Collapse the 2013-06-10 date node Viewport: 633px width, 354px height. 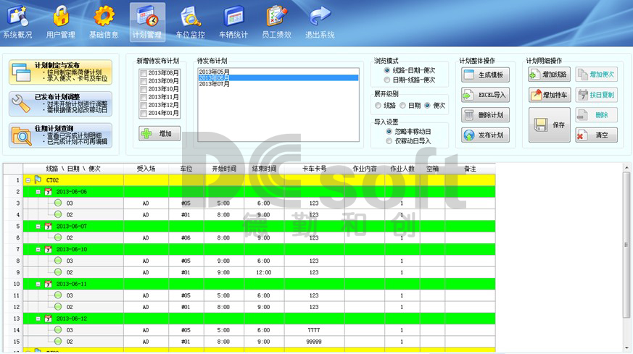[38, 249]
